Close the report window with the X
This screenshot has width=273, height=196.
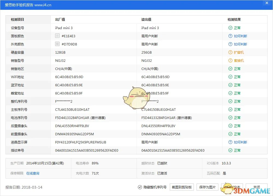click(267, 3)
